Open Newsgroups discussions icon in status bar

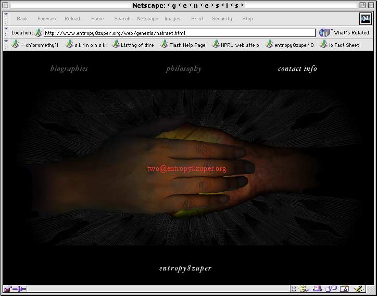click(331, 289)
